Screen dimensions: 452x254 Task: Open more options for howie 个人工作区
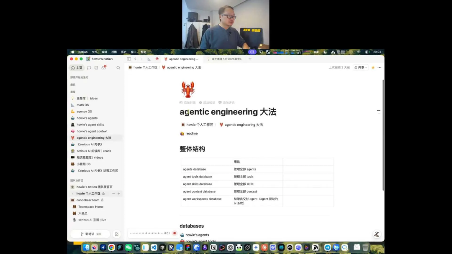pyautogui.click(x=113, y=193)
